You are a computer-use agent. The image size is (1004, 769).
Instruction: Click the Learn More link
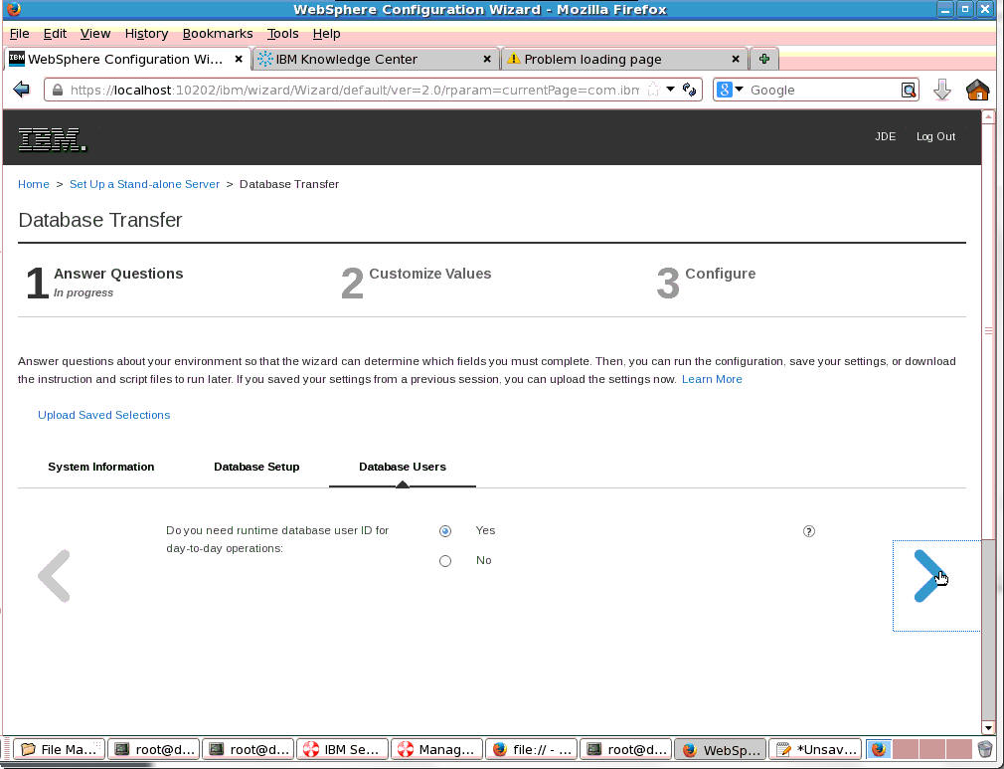tap(712, 379)
